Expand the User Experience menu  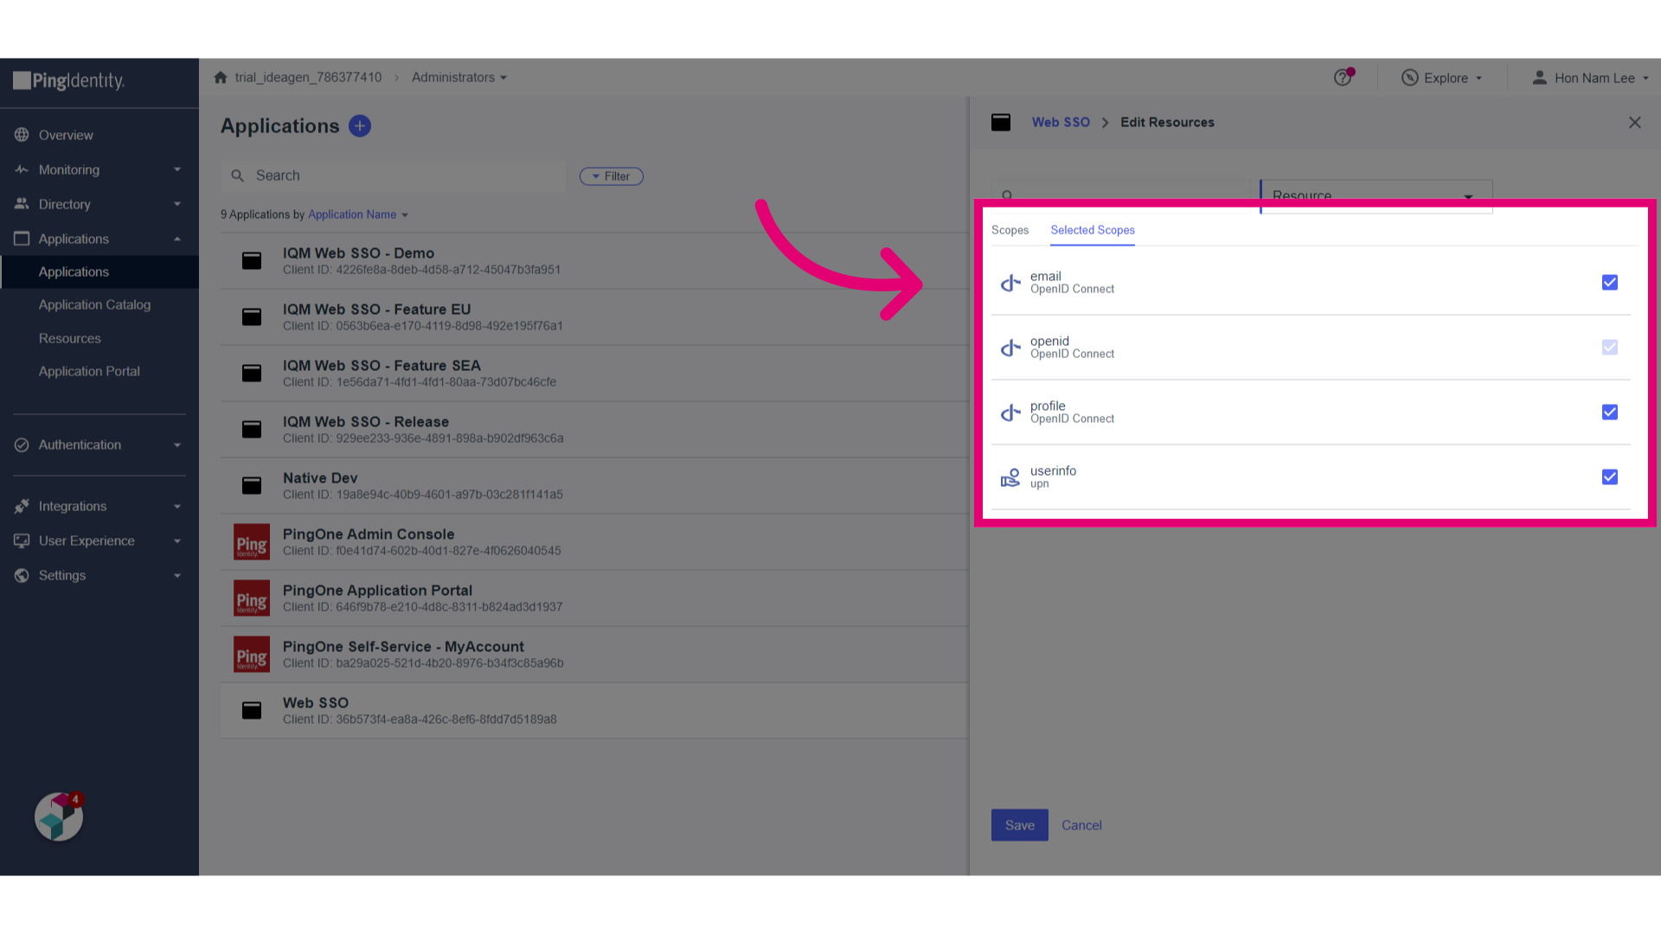[177, 541]
